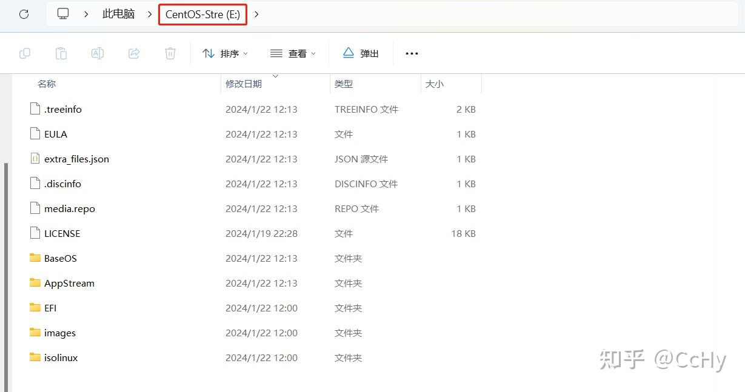Click the Share icon in the toolbar
This screenshot has width=745, height=392.
133,53
